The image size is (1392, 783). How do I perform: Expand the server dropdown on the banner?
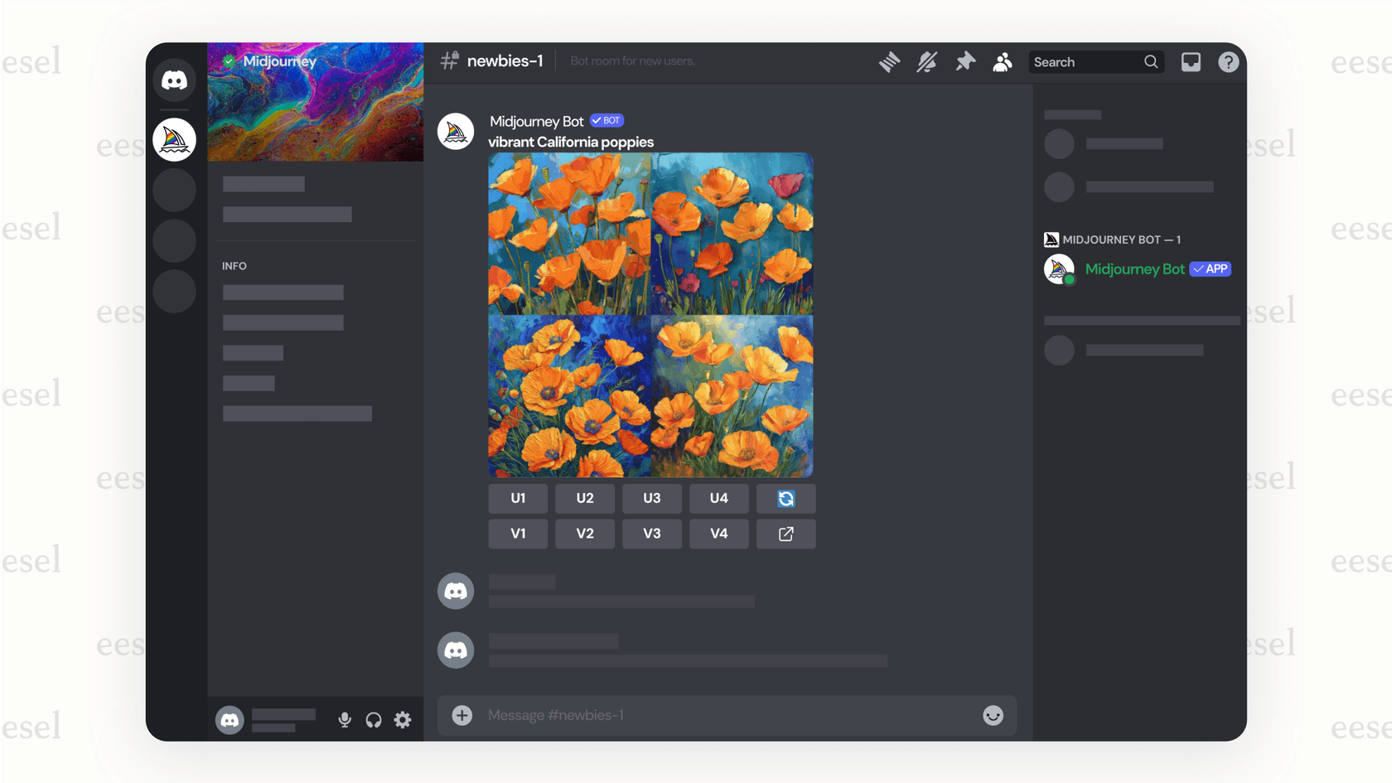(x=315, y=61)
